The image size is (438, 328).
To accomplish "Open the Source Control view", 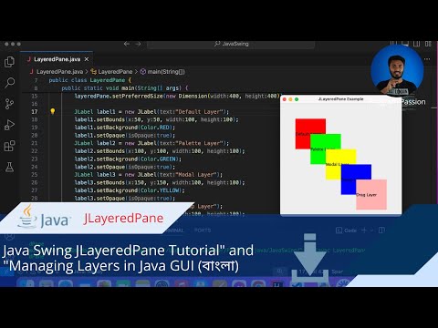I will point(9,104).
